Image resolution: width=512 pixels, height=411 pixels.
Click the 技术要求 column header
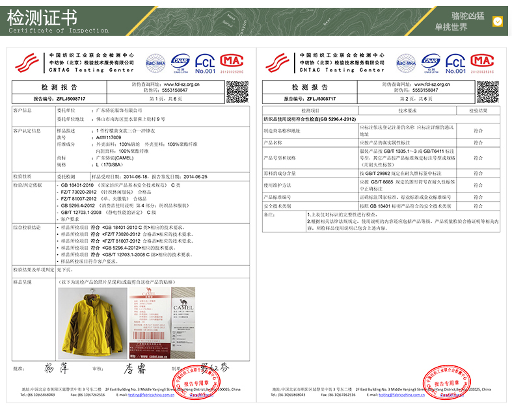[x=407, y=111]
